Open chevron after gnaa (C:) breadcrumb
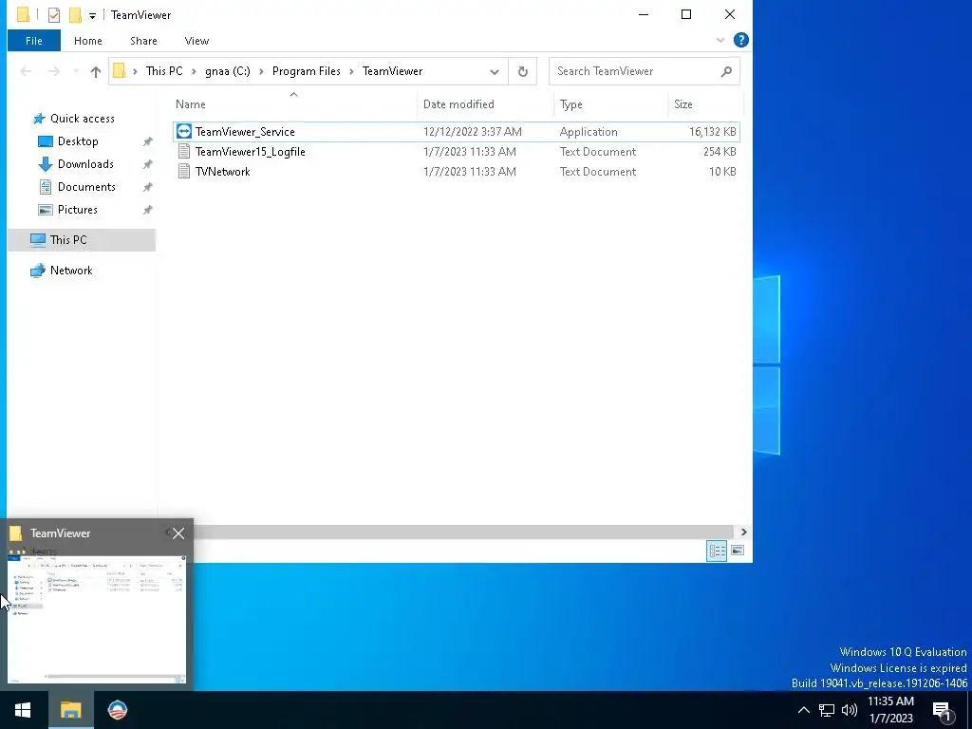This screenshot has width=972, height=729. 261,72
